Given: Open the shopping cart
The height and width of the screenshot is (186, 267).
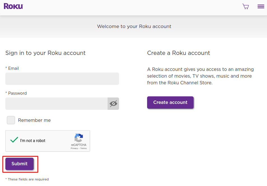Looking at the screenshot, I should (x=246, y=6).
